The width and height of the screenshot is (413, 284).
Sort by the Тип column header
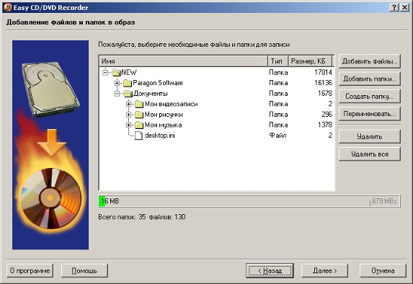pos(278,61)
